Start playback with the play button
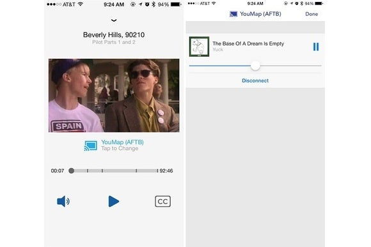 (x=114, y=202)
